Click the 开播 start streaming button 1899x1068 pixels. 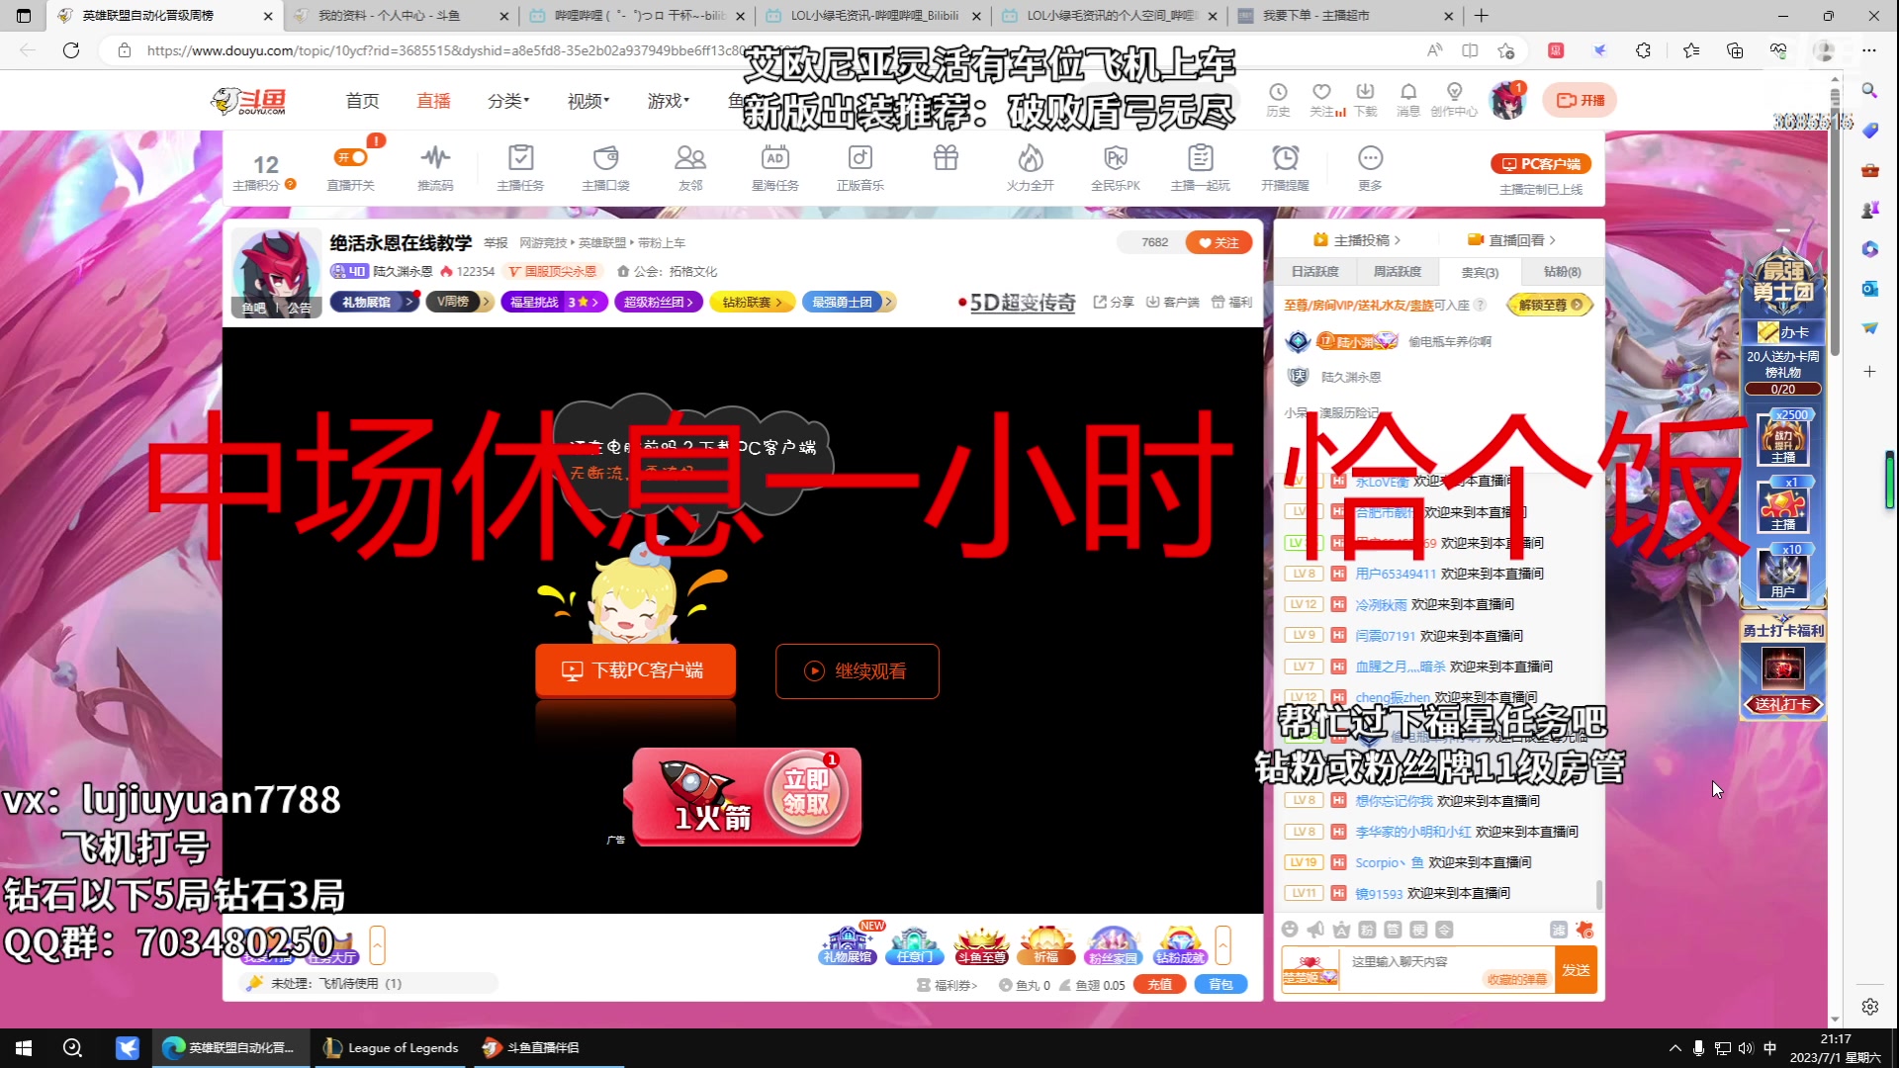point(1581,100)
